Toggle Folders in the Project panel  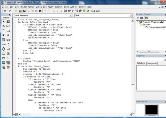(x=146, y=18)
